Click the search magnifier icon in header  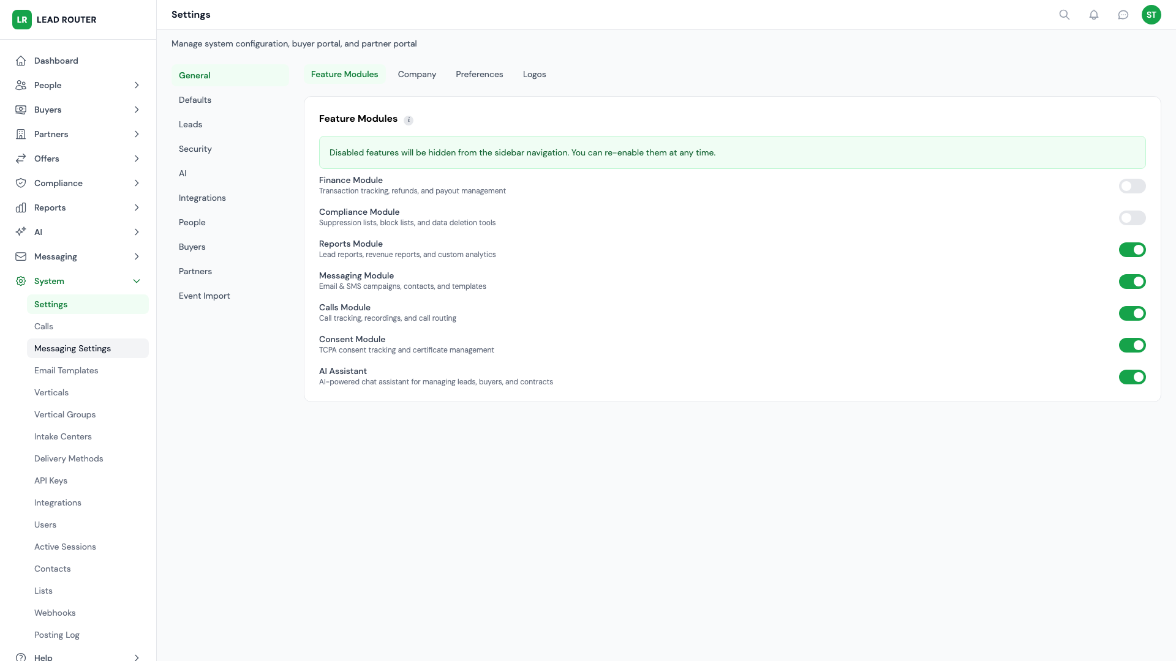(1065, 15)
